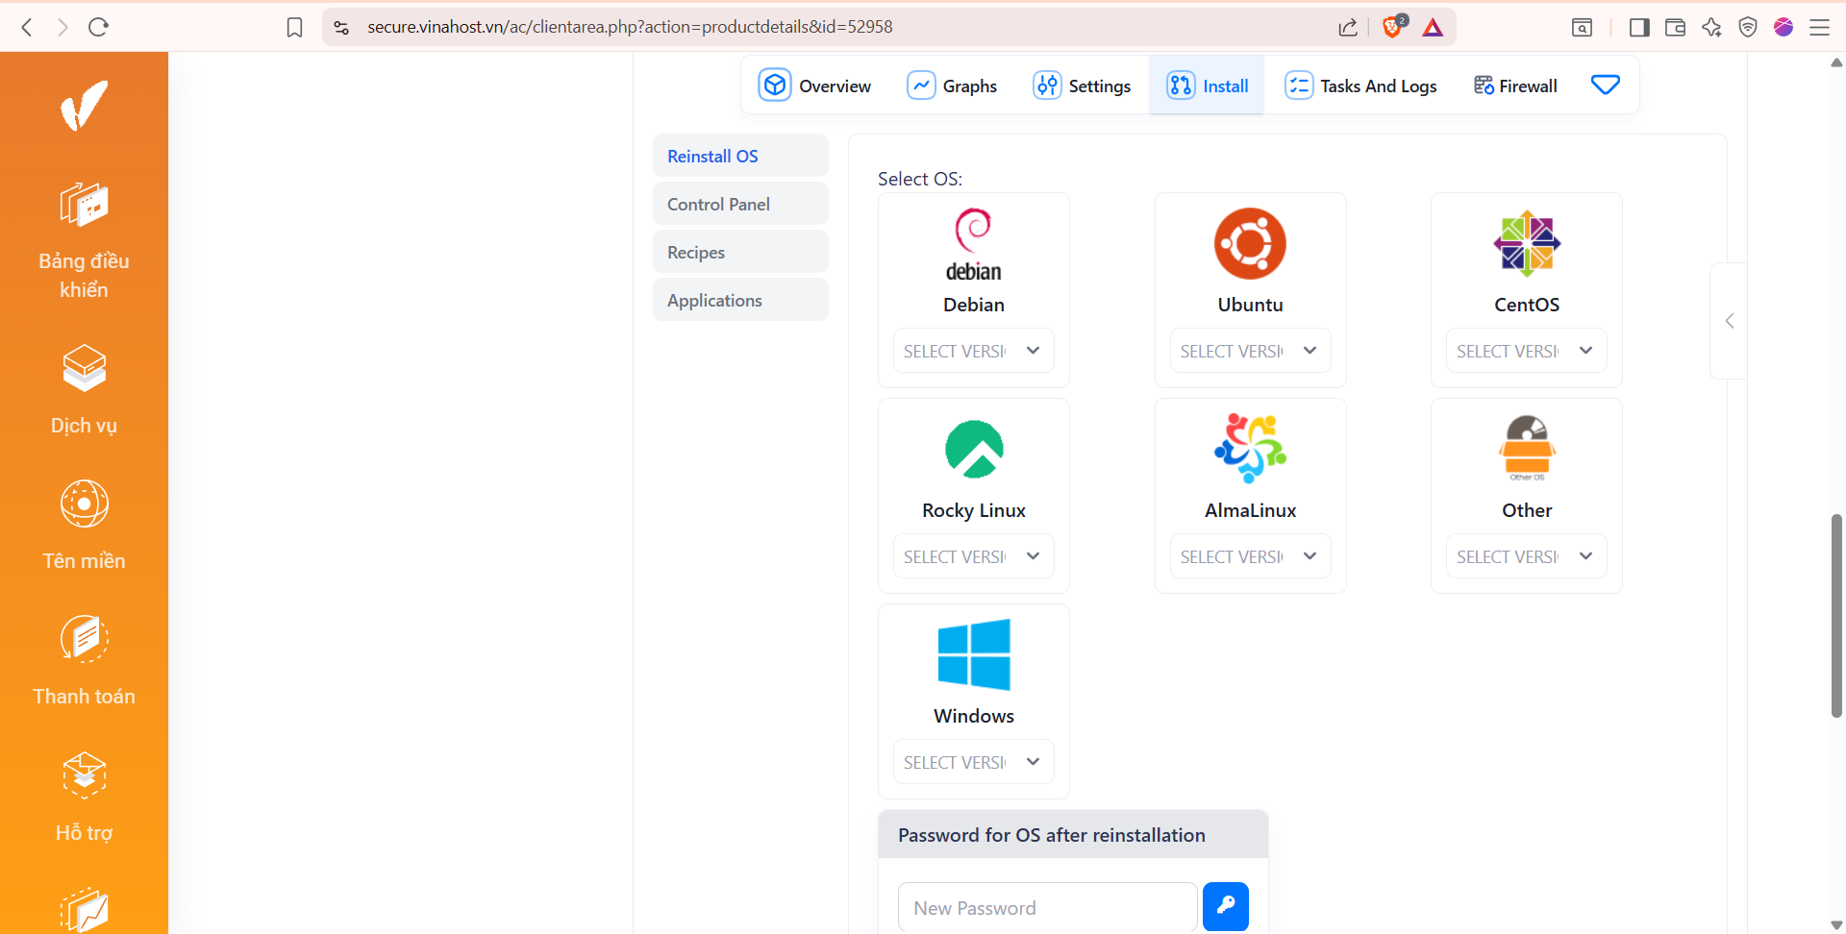Image resolution: width=1846 pixels, height=934 pixels.
Task: Open Firewall tab
Action: click(x=1515, y=86)
